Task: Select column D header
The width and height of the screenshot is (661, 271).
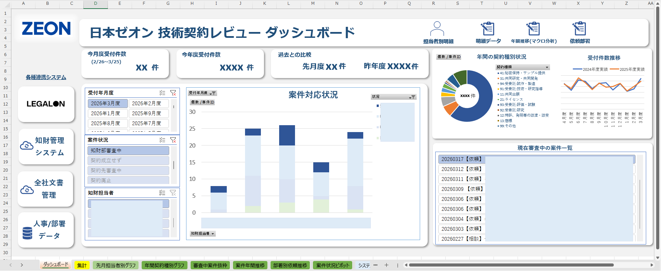Action: pos(95,4)
